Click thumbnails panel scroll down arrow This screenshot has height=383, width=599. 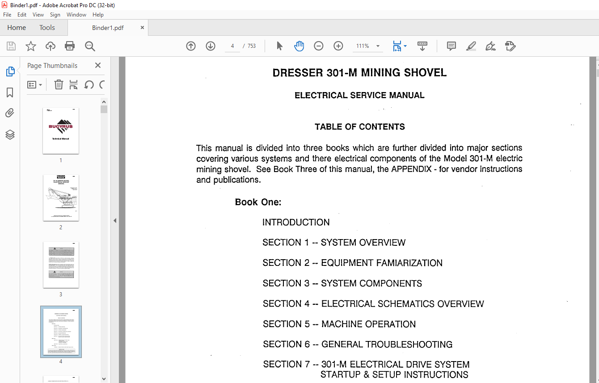click(104, 379)
